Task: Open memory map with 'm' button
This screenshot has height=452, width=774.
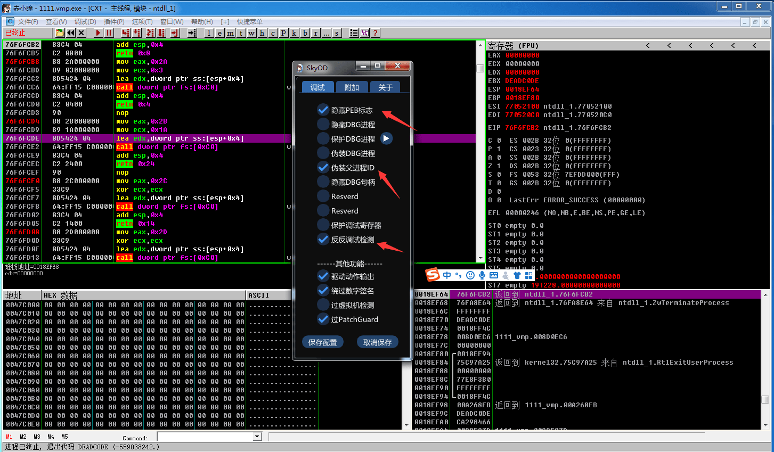Action: [230, 33]
